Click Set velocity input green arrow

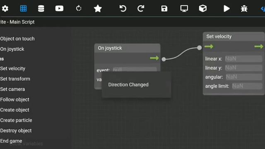pos(209,46)
